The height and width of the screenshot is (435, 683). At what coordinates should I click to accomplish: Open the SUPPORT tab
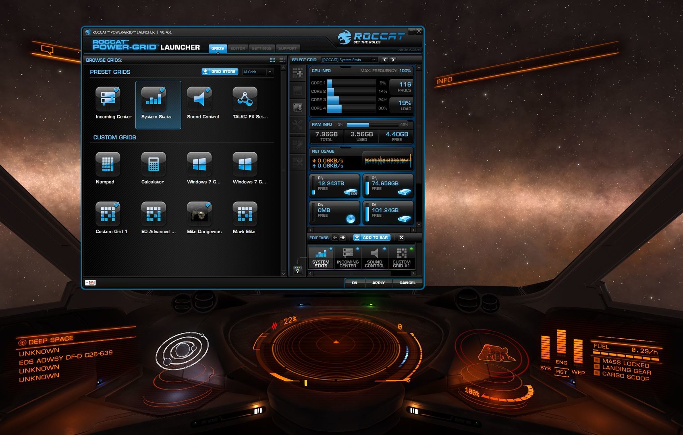click(x=287, y=48)
